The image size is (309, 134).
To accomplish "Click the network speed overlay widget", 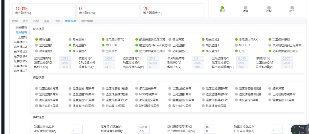I will pos(300,129).
